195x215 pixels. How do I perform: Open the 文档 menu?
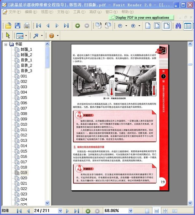click(x=63, y=12)
